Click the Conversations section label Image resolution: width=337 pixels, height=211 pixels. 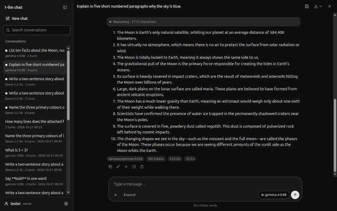click(16, 41)
